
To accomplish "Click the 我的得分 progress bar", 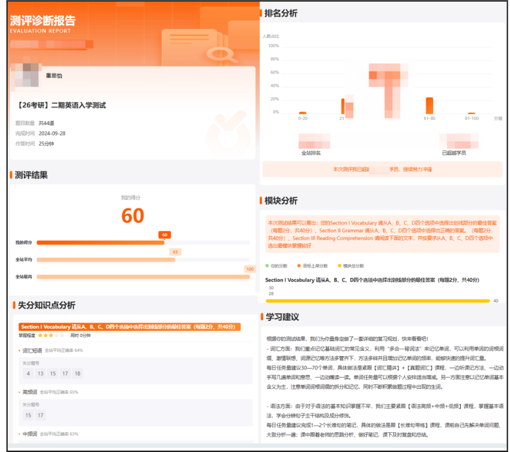I will coord(143,243).
